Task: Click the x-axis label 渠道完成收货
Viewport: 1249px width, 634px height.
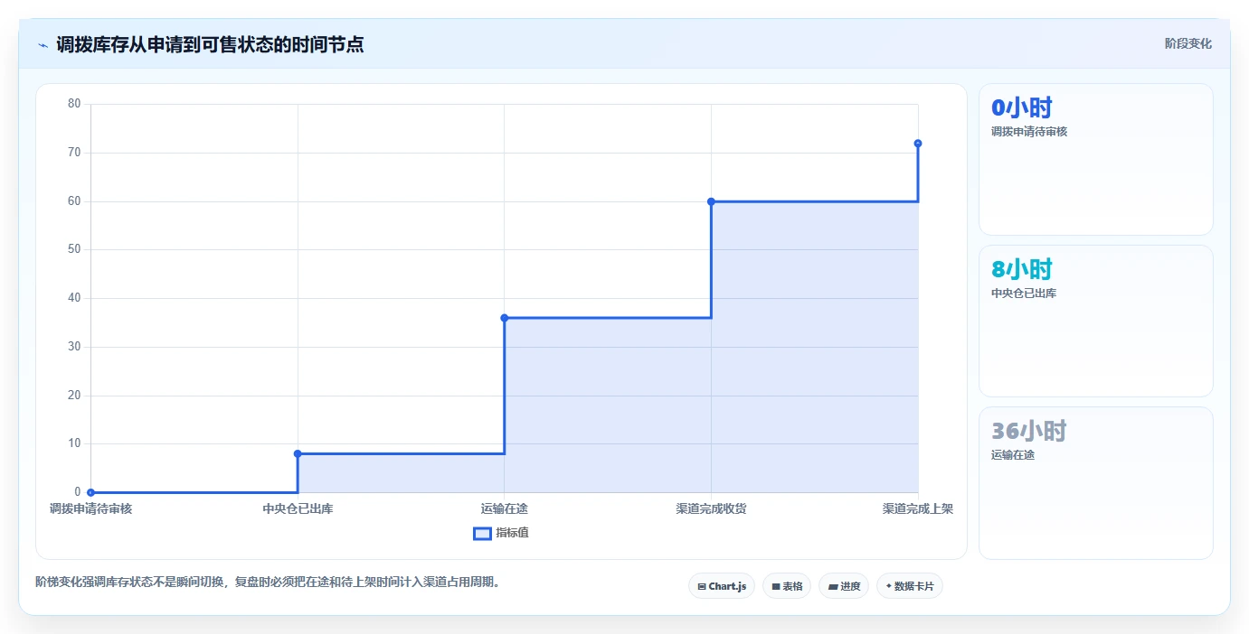Action: click(x=711, y=508)
